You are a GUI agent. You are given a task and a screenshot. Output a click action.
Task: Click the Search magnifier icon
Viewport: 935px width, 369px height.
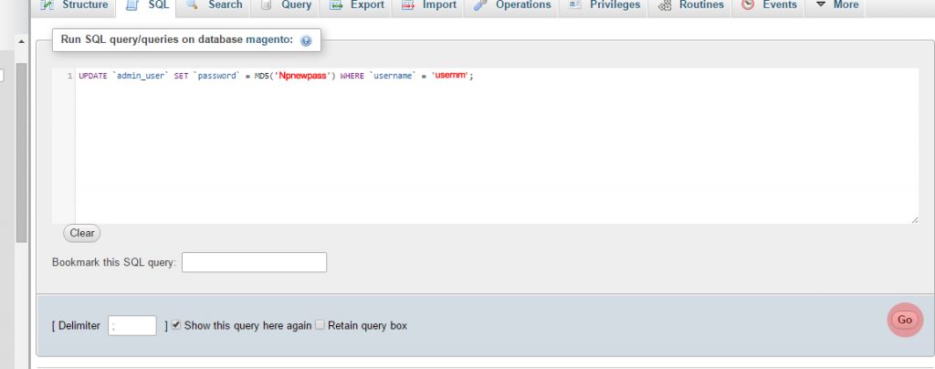[193, 5]
